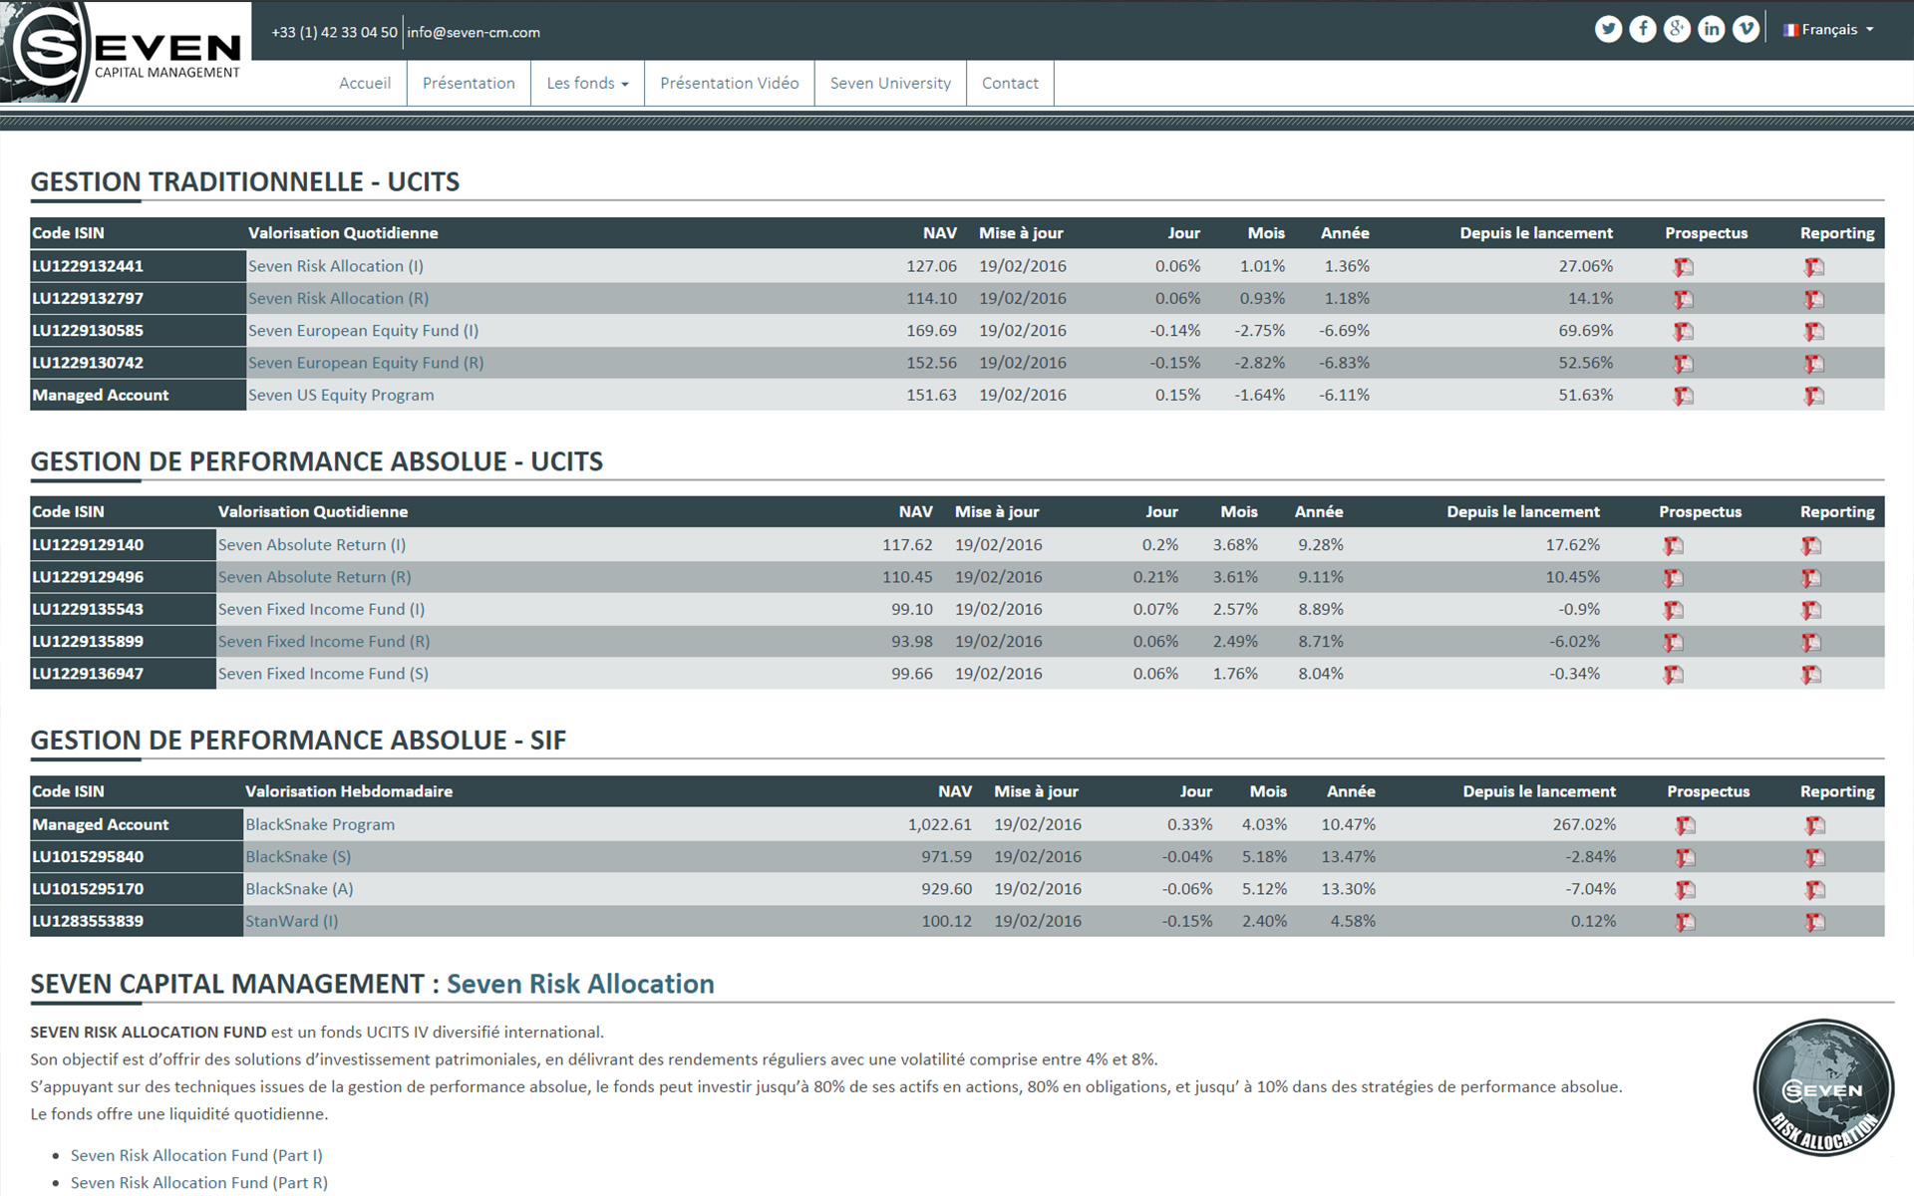The height and width of the screenshot is (1196, 1914).
Task: Open the Seven Risk Allocation (I) fund link
Action: tap(336, 266)
